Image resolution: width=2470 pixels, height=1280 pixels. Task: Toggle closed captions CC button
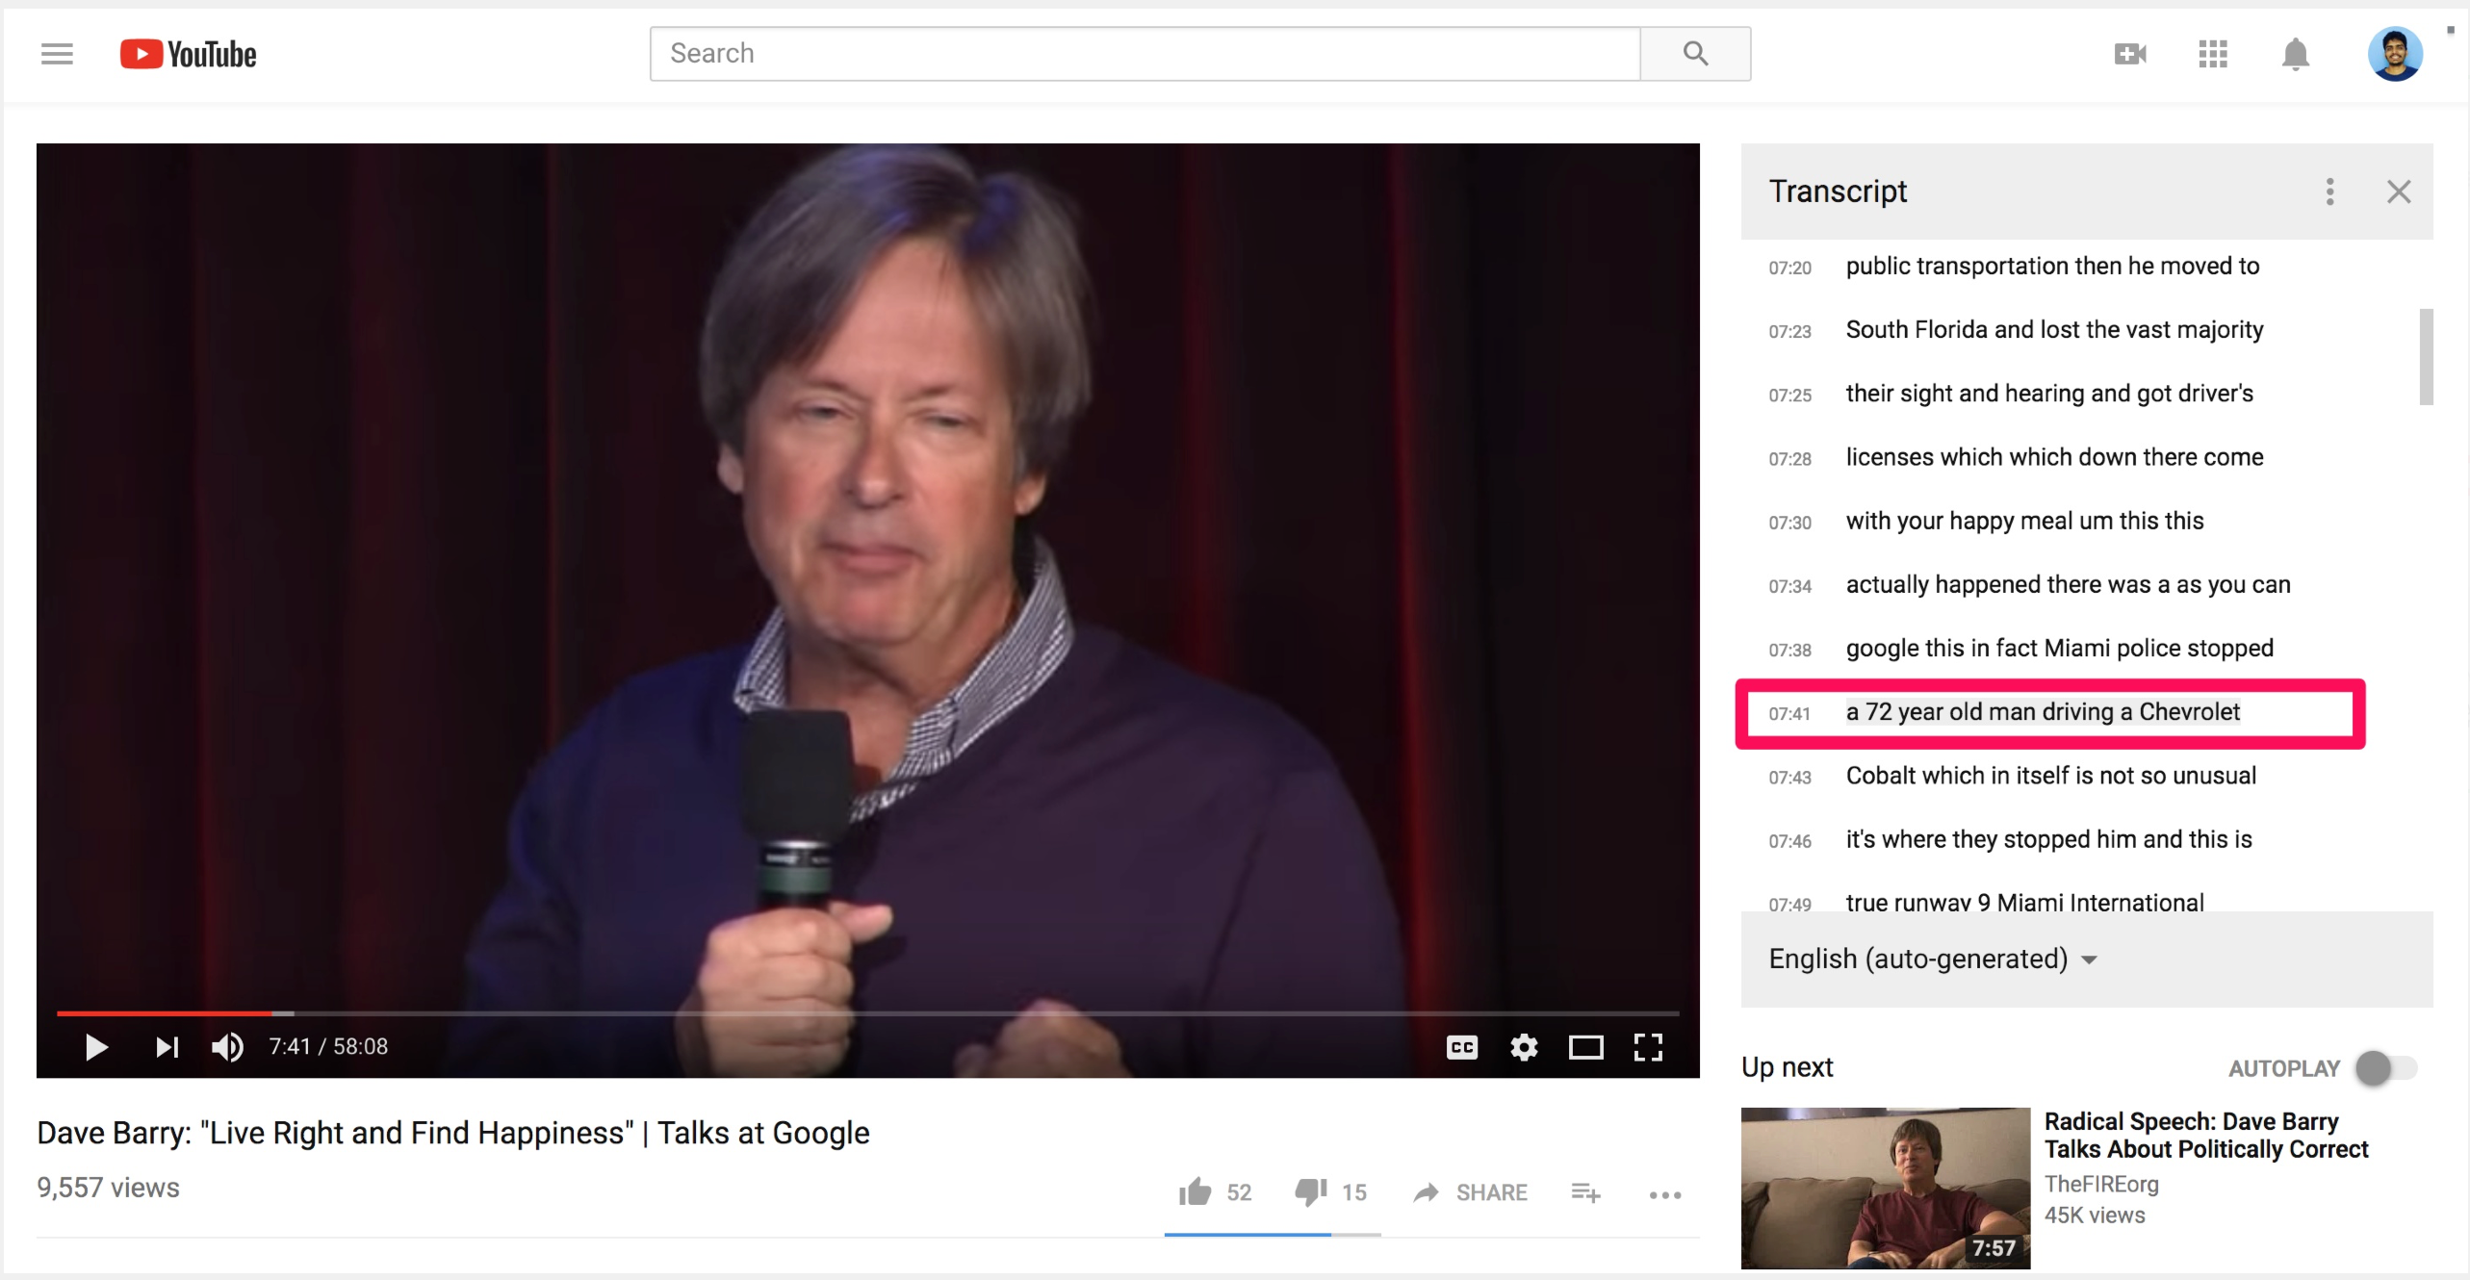(x=1461, y=1047)
